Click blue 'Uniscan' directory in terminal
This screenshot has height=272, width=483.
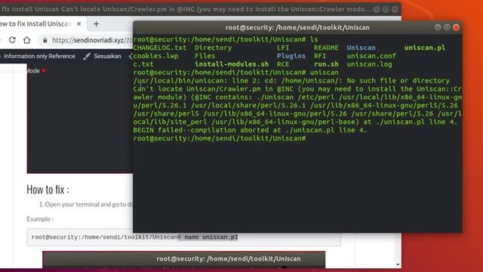(x=361, y=48)
